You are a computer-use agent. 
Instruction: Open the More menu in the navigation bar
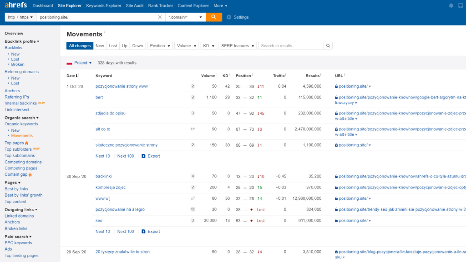point(220,6)
